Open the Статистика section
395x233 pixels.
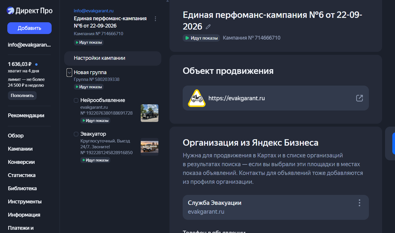tap(22, 175)
